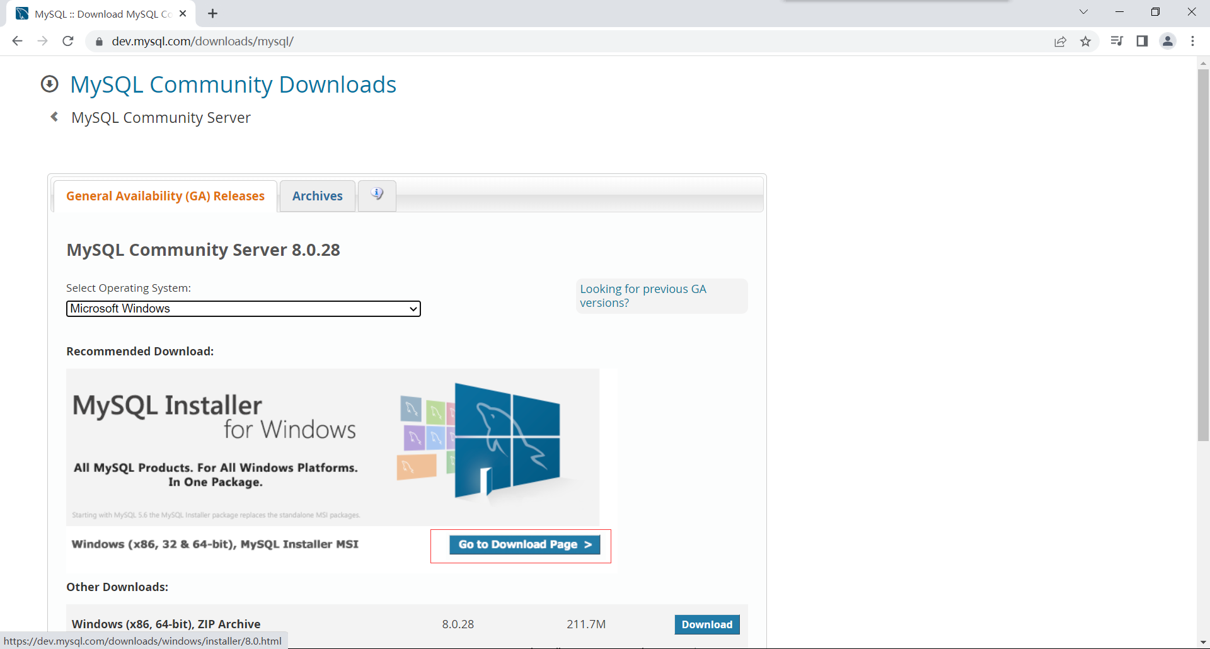This screenshot has width=1210, height=649.
Task: Open the Chrome three-dot menu
Action: [x=1192, y=41]
